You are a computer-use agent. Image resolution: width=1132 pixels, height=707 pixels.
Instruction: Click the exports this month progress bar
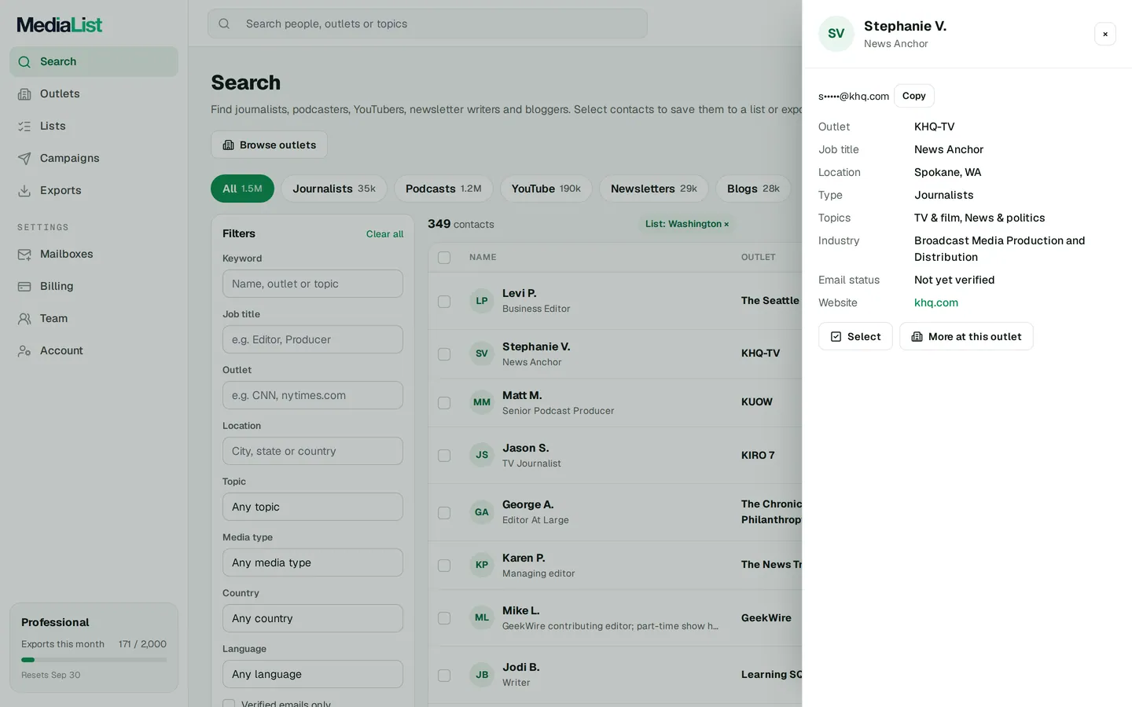pyautogui.click(x=94, y=660)
